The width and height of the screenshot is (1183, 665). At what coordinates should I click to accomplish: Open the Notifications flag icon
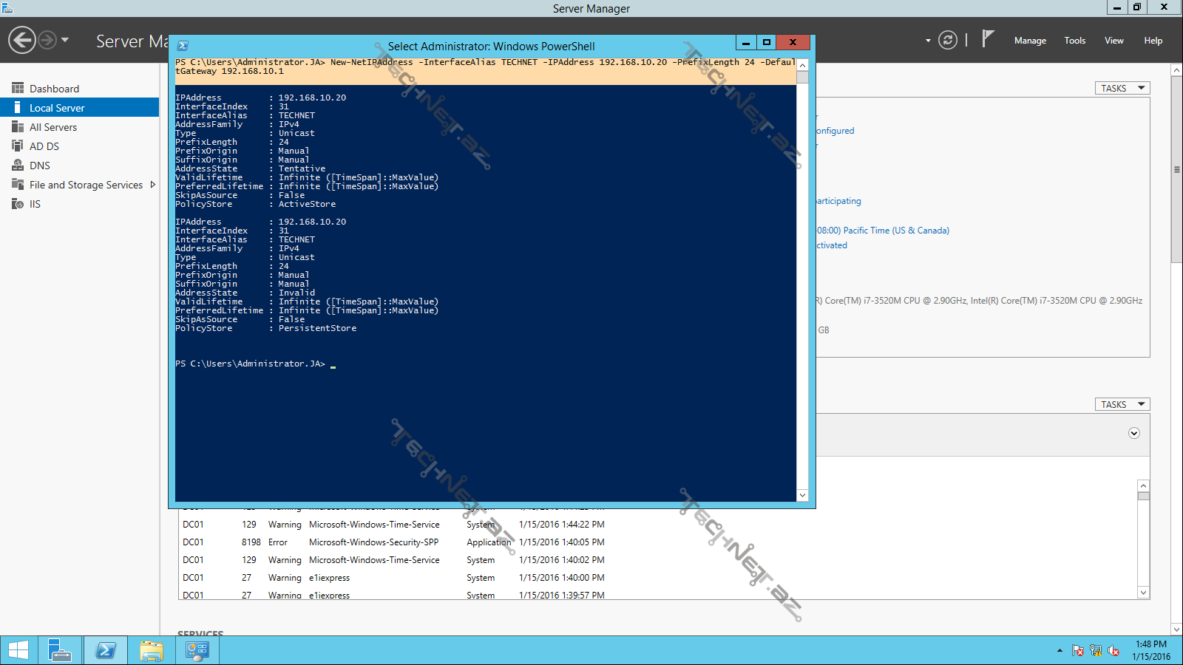pyautogui.click(x=987, y=39)
